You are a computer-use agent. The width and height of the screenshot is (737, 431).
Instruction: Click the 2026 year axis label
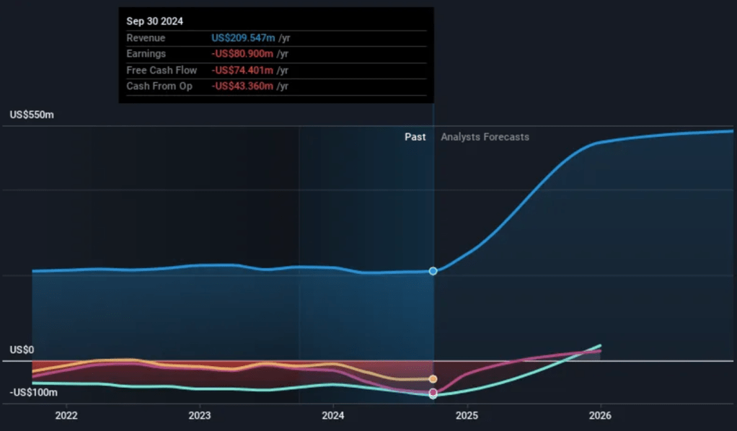coord(600,416)
